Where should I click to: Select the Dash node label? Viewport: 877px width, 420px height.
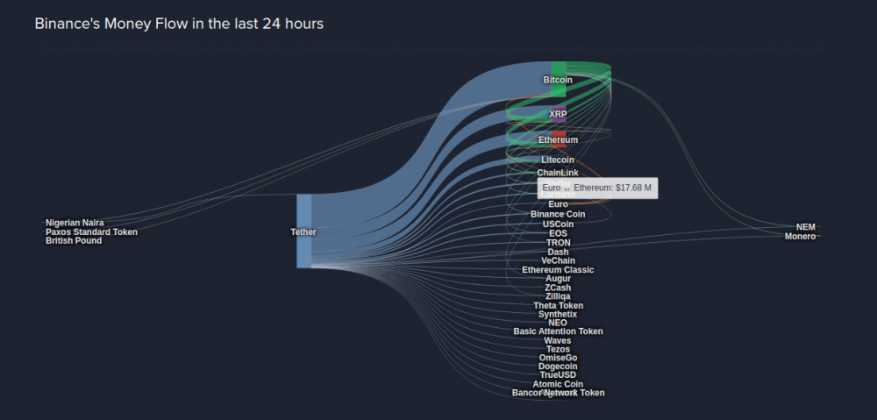click(x=558, y=253)
